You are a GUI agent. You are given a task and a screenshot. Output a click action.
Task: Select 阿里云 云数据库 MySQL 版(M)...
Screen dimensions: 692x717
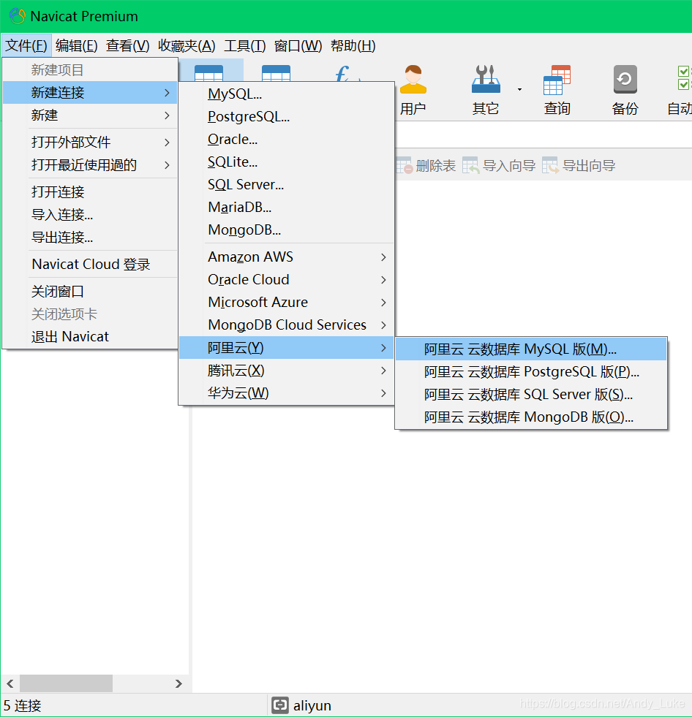pos(531,349)
